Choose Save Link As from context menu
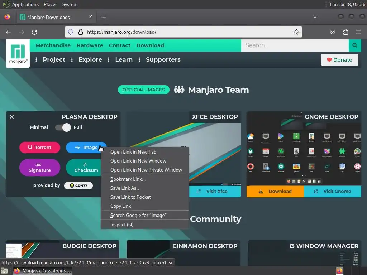Screen dimensions: 367x275 (145, 188)
